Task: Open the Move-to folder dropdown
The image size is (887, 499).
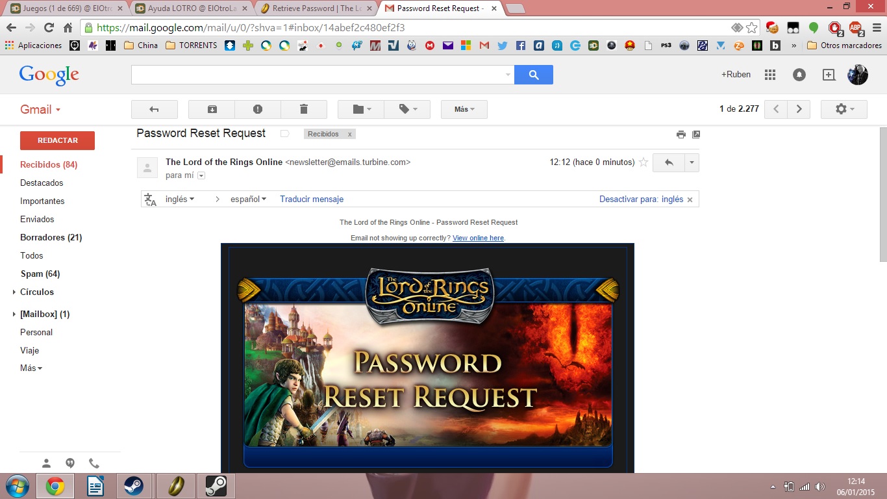Action: (361, 109)
